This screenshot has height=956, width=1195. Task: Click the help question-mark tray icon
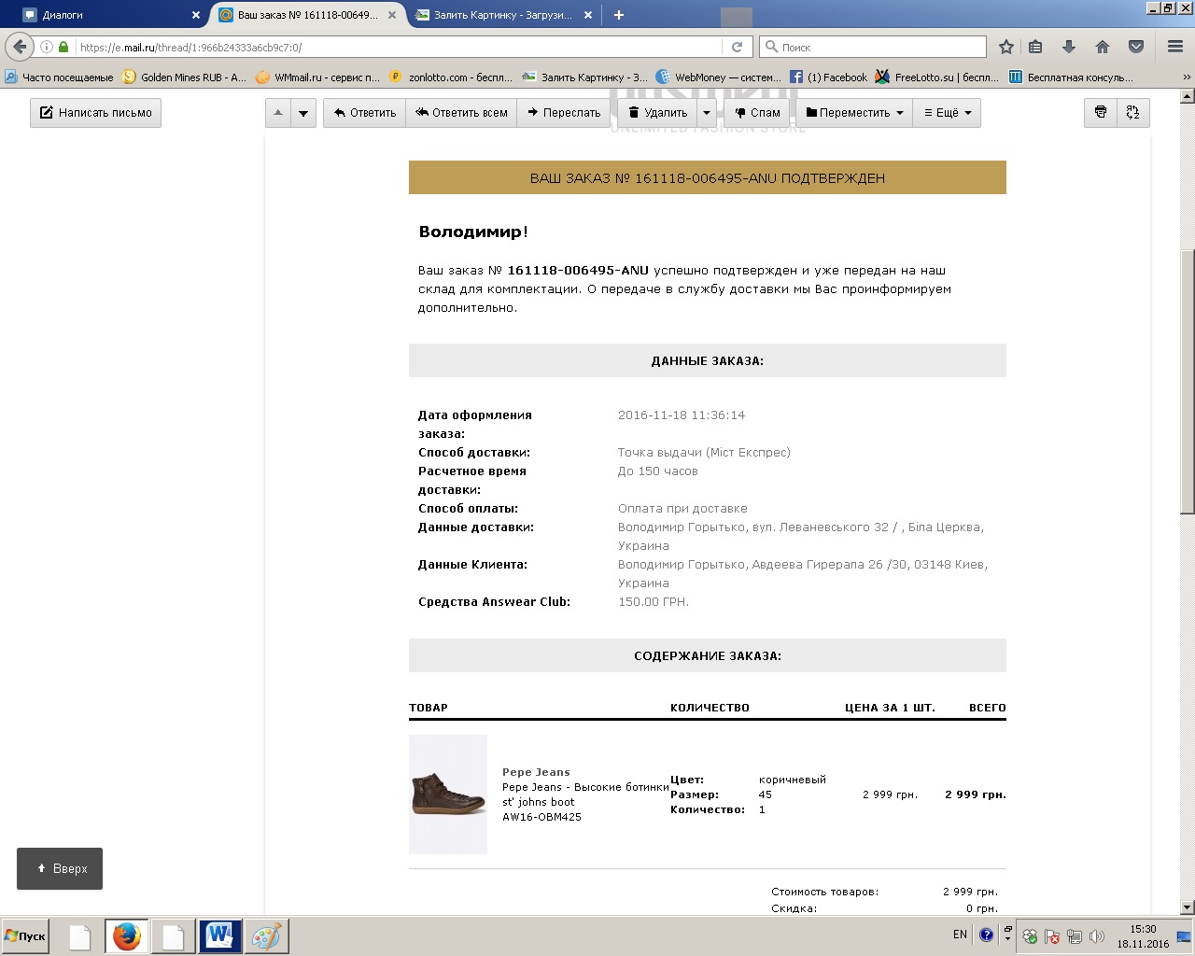[x=986, y=935]
